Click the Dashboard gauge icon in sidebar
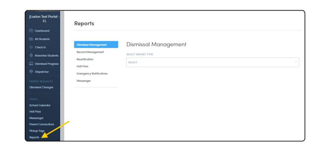330x152 pixels. click(x=31, y=31)
